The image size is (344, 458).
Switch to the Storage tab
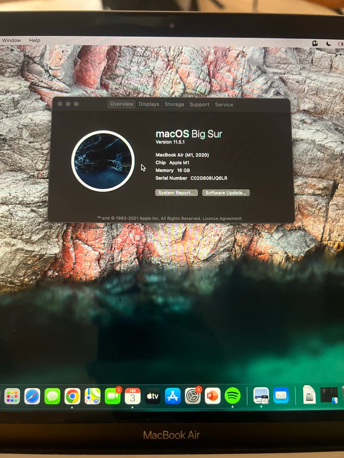174,104
